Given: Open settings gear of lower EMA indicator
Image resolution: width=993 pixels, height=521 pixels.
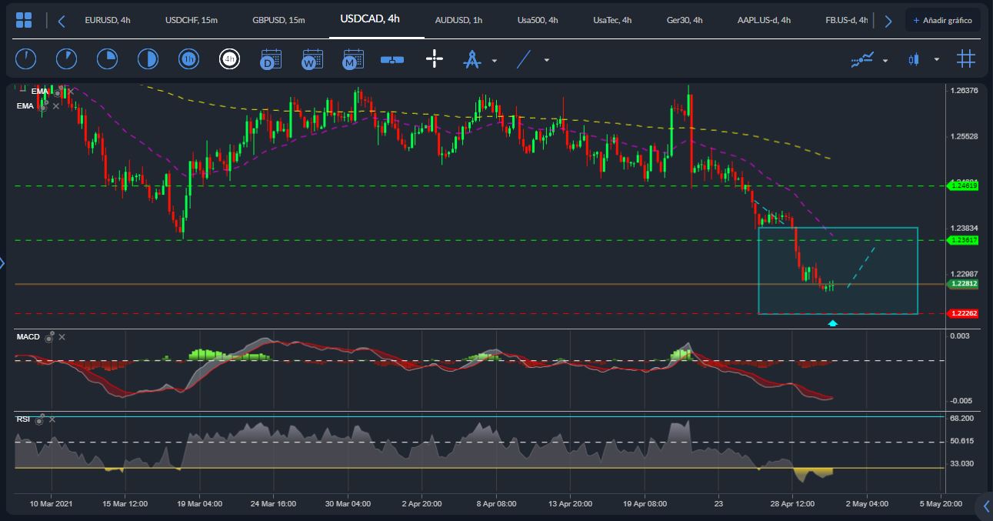Looking at the screenshot, I should click(44, 106).
